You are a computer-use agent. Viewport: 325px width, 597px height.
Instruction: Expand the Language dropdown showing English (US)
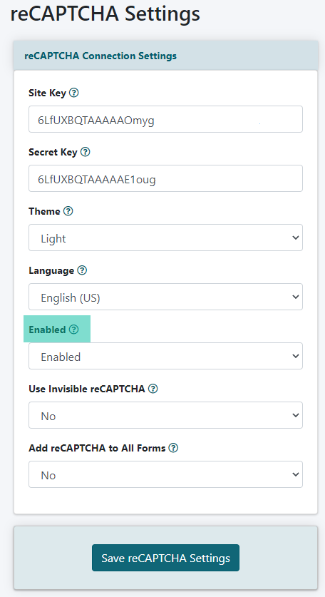click(x=165, y=297)
